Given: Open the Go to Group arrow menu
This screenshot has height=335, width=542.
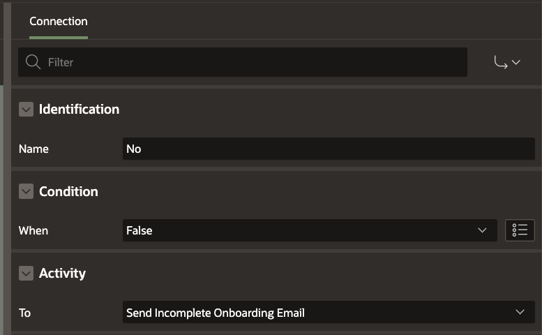Looking at the screenshot, I should point(507,62).
